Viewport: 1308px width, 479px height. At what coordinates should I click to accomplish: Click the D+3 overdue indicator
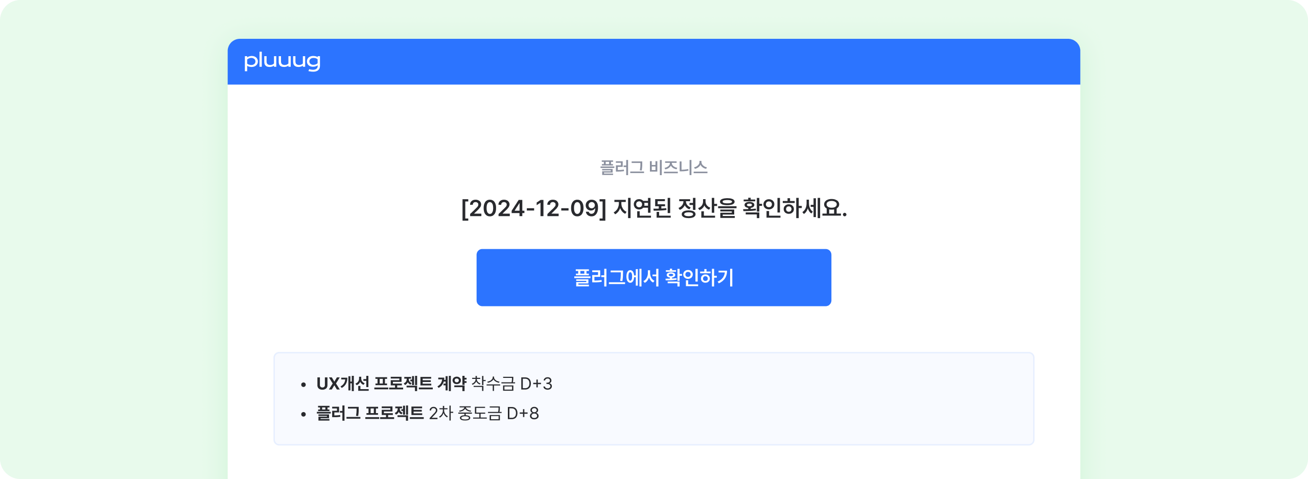(x=536, y=384)
